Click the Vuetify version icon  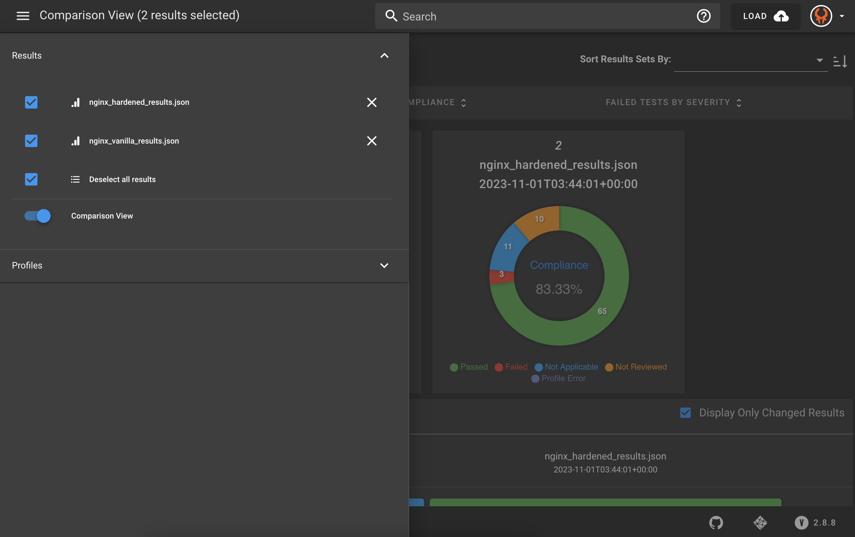click(801, 522)
